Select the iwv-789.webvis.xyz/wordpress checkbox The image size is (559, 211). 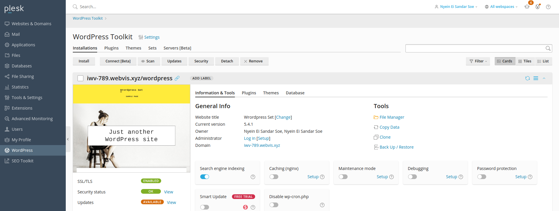pyautogui.click(x=80, y=78)
